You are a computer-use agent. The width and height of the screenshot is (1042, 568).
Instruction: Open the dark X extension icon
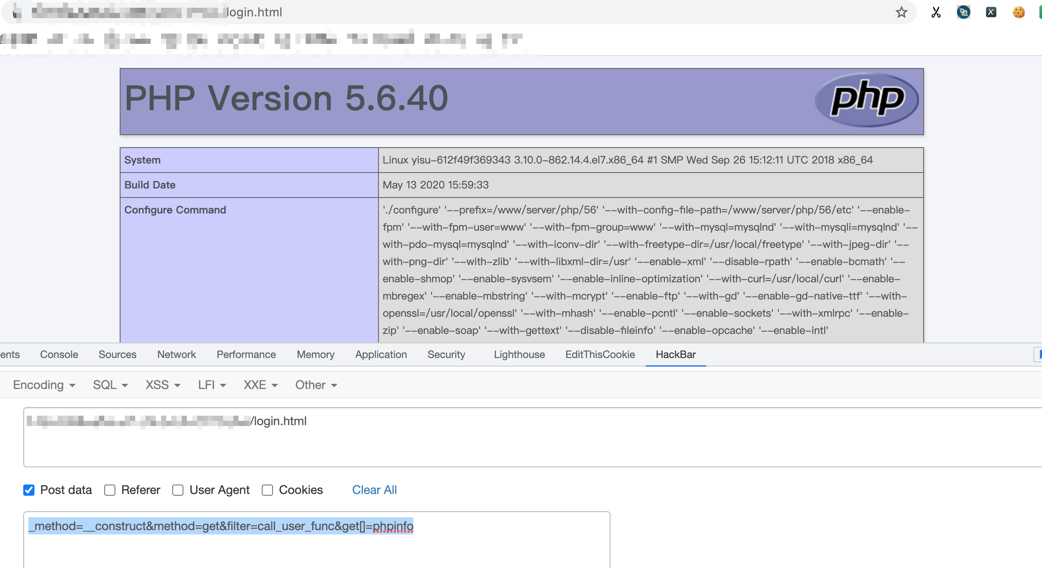click(991, 12)
